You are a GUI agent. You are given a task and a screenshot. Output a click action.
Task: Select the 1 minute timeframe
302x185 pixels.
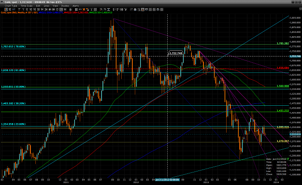tap(23, 10)
